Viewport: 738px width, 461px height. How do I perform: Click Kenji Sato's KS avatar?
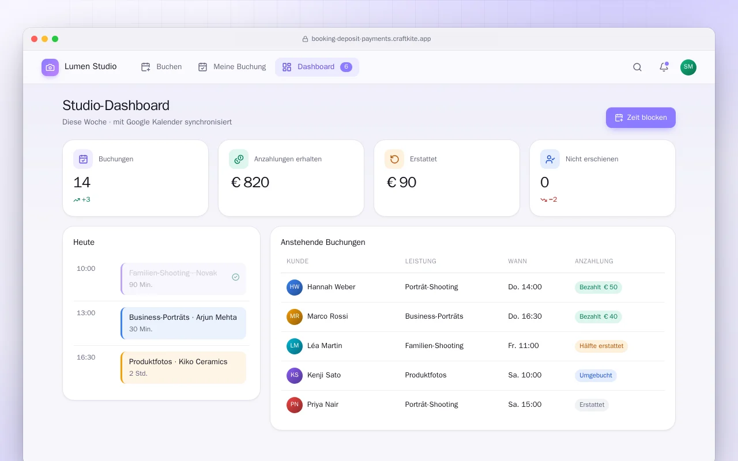point(295,375)
